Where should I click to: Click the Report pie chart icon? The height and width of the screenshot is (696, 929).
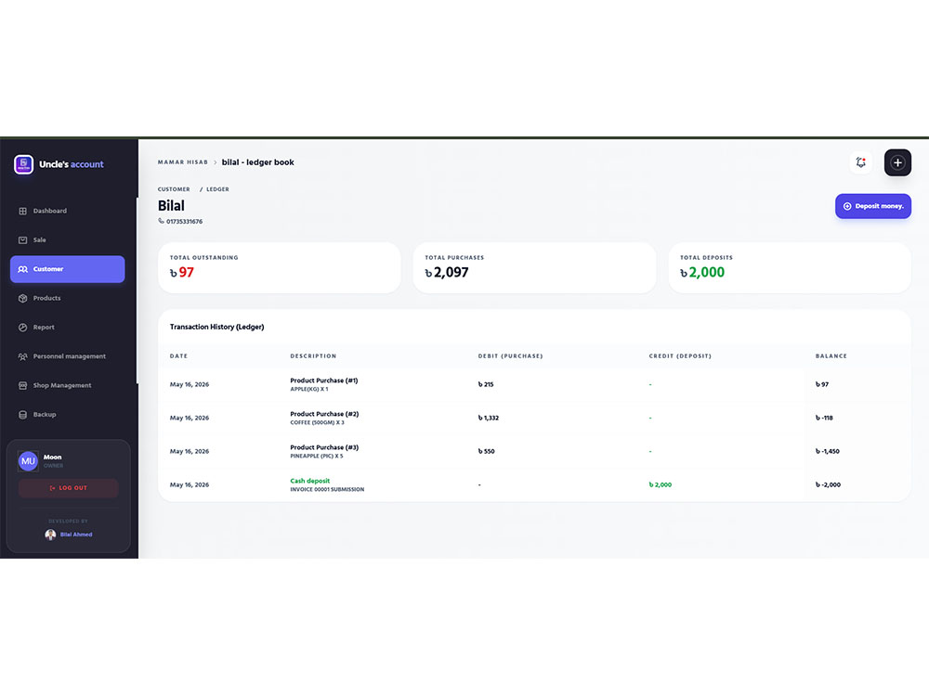tap(22, 327)
